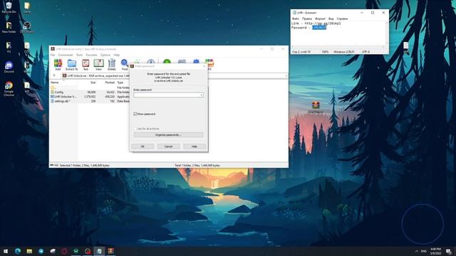Viewport: 456px width, 256px height.
Task: Open the WinRAR File menu
Action: 53,55
